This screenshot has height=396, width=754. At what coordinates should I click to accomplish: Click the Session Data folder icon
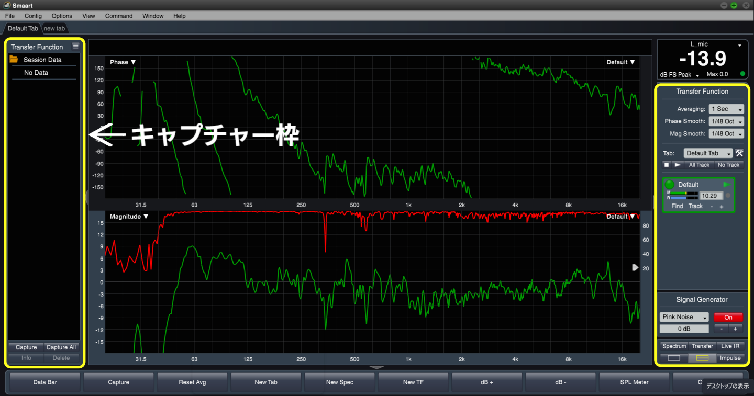pos(14,60)
